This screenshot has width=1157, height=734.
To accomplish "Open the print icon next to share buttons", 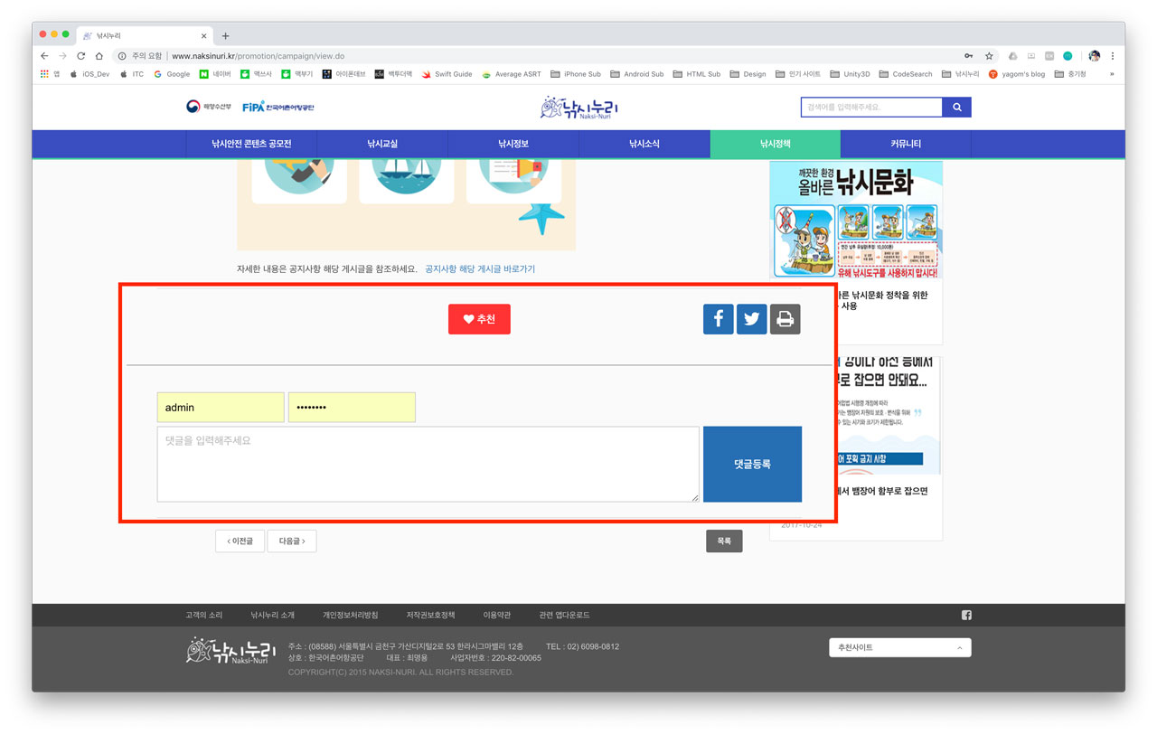I will pyautogui.click(x=785, y=318).
